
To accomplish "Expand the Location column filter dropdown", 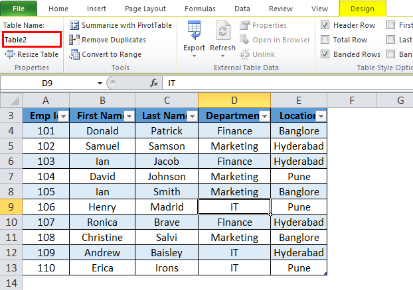I will pos(321,117).
